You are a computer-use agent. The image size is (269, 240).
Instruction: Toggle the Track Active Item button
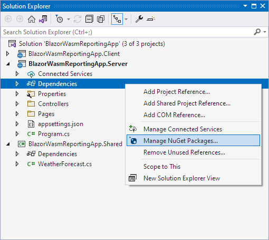117,19
